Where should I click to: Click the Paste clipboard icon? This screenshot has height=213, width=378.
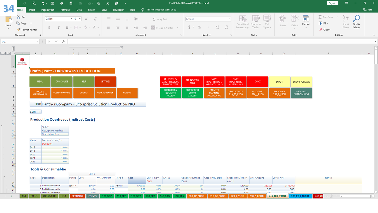click(x=9, y=20)
